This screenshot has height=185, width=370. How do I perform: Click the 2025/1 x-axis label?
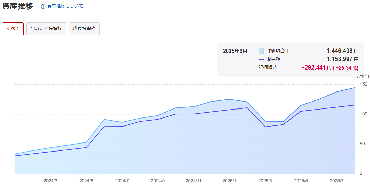tap(229, 181)
